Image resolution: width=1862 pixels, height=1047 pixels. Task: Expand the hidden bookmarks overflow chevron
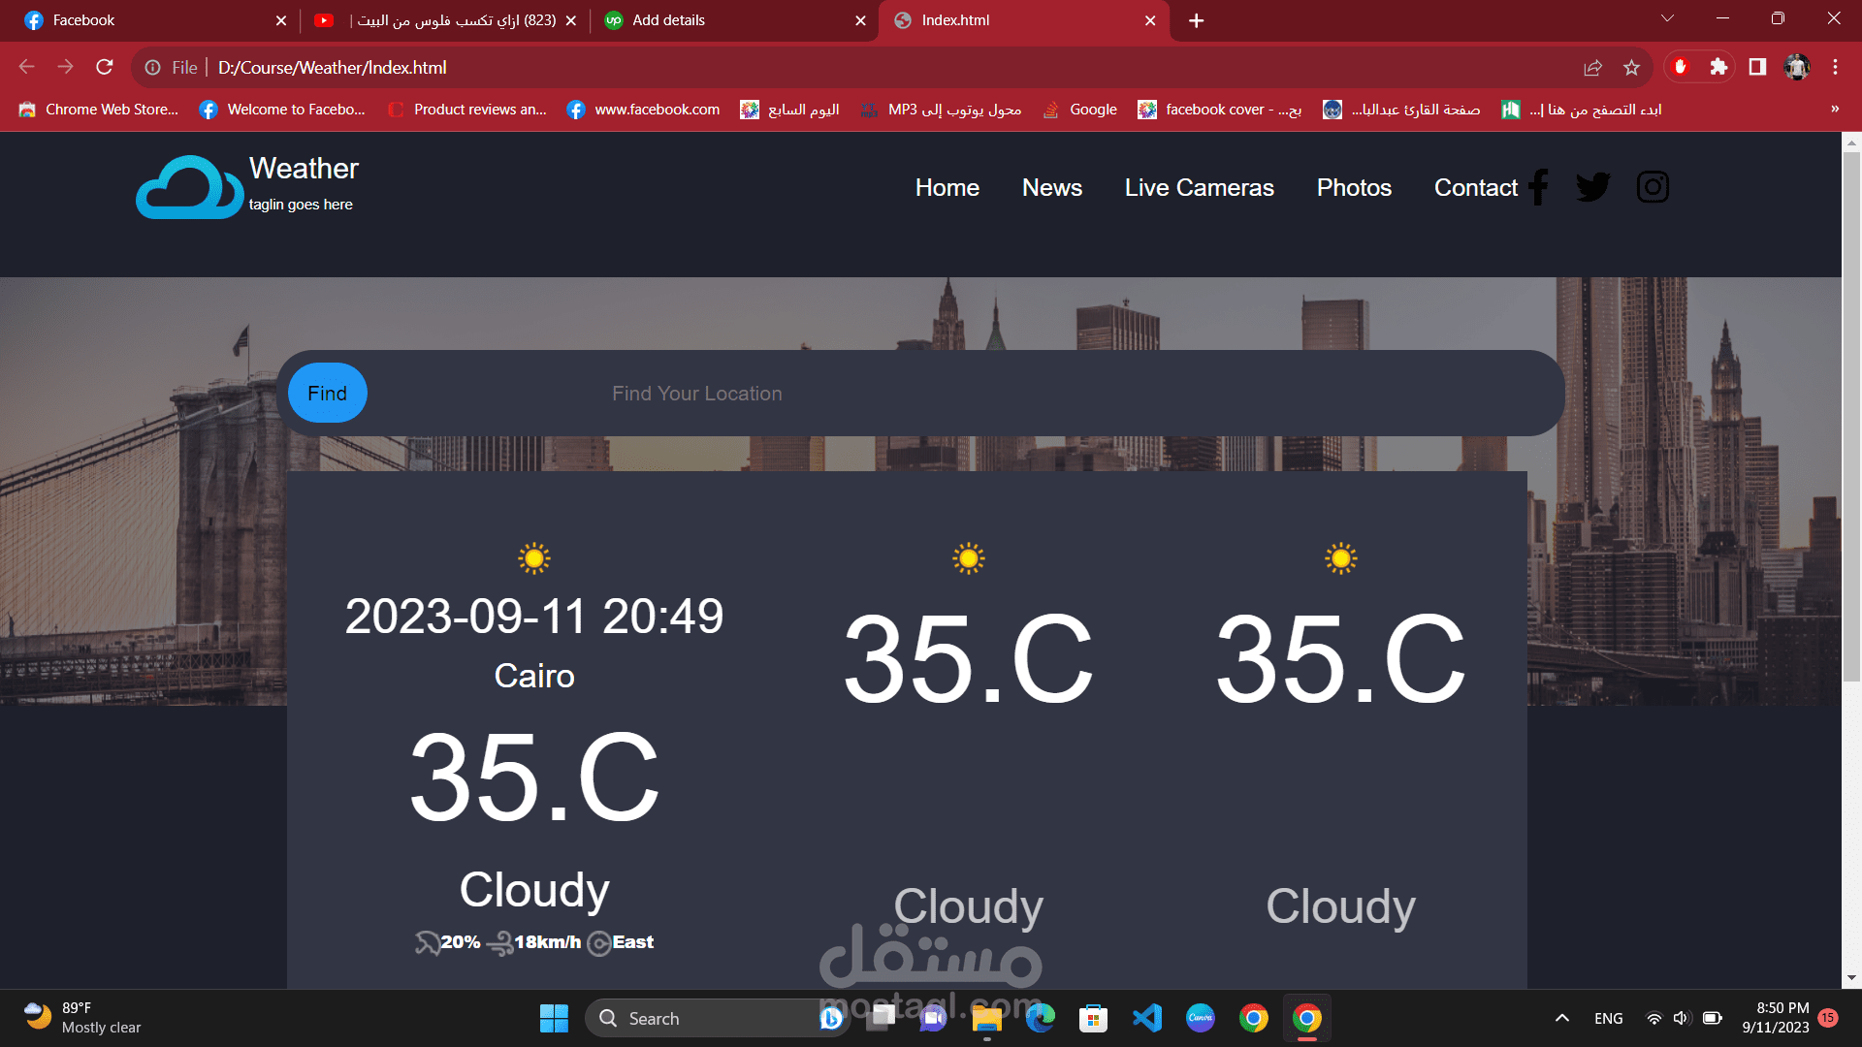tap(1835, 109)
